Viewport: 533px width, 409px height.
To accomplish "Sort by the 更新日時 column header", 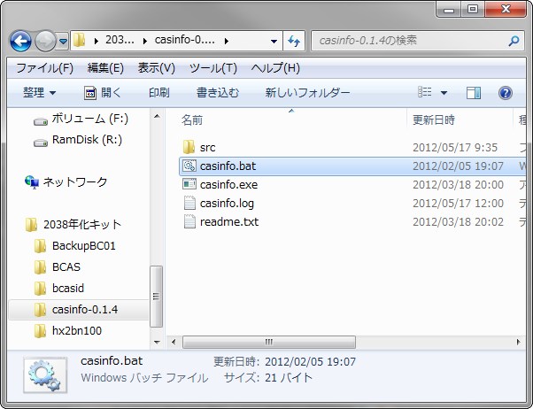I will tap(434, 119).
